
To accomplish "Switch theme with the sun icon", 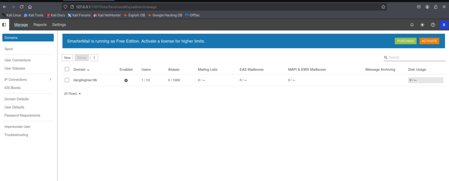I will pyautogui.click(x=422, y=25).
